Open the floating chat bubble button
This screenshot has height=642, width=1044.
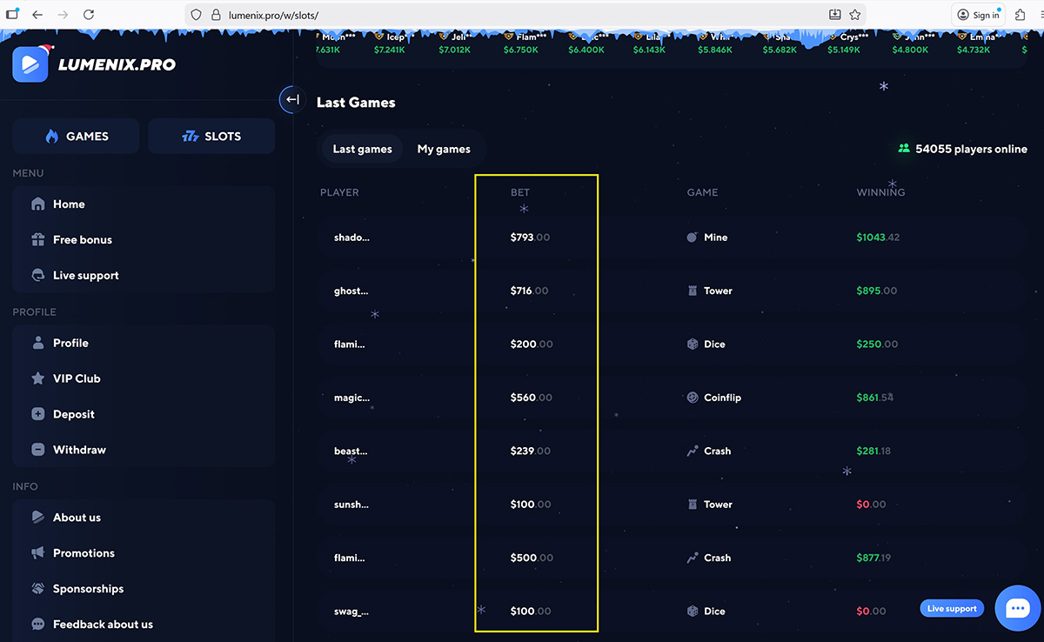pyautogui.click(x=1017, y=608)
